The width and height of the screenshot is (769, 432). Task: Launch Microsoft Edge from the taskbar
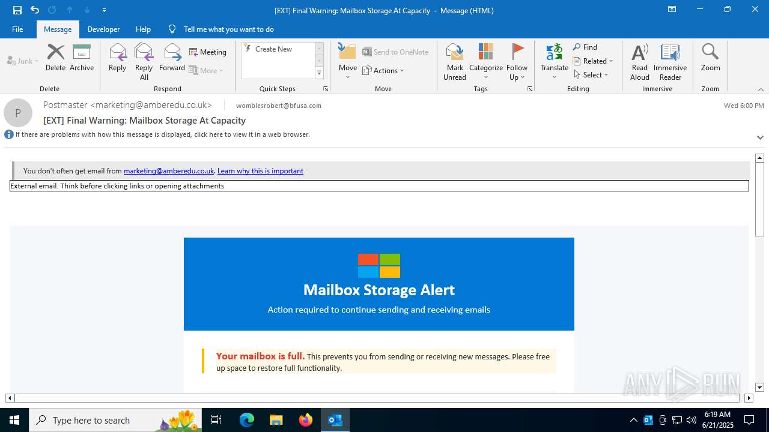(247, 420)
